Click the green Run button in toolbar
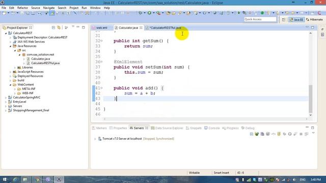This screenshot has width=326, height=183. [149, 13]
